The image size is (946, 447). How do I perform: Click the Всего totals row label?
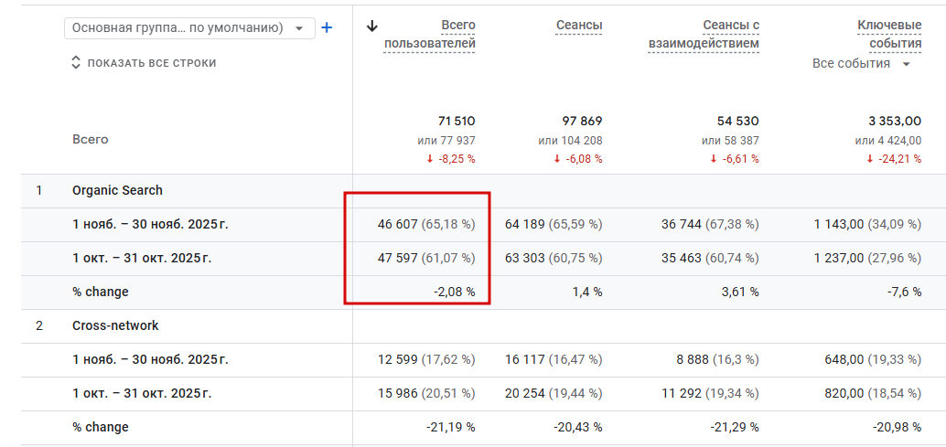90,140
